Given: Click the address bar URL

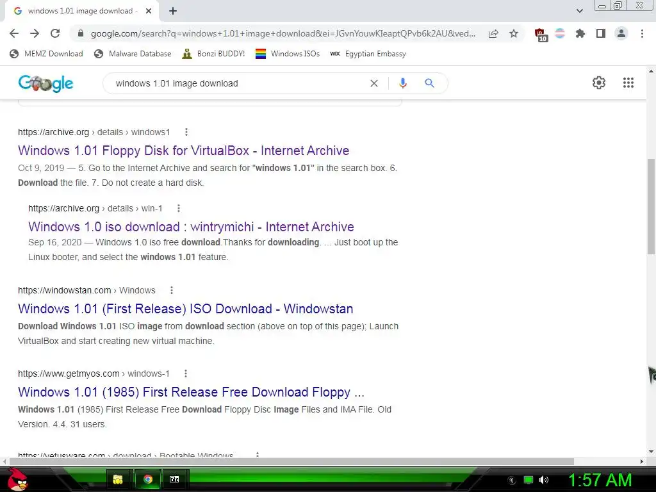Looking at the screenshot, I should [283, 33].
